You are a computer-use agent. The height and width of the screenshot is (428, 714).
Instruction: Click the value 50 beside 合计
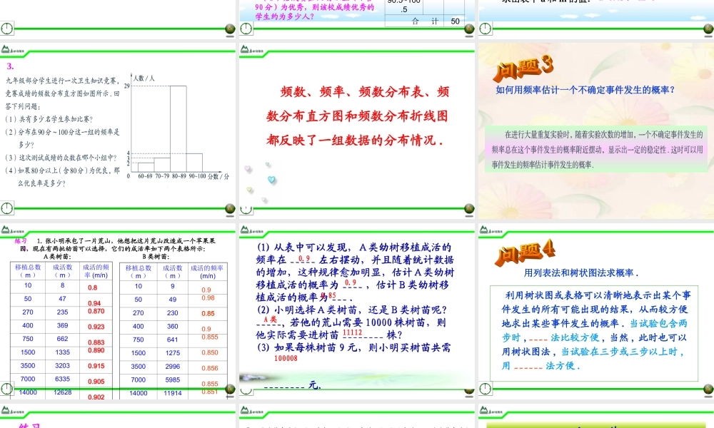(x=455, y=21)
